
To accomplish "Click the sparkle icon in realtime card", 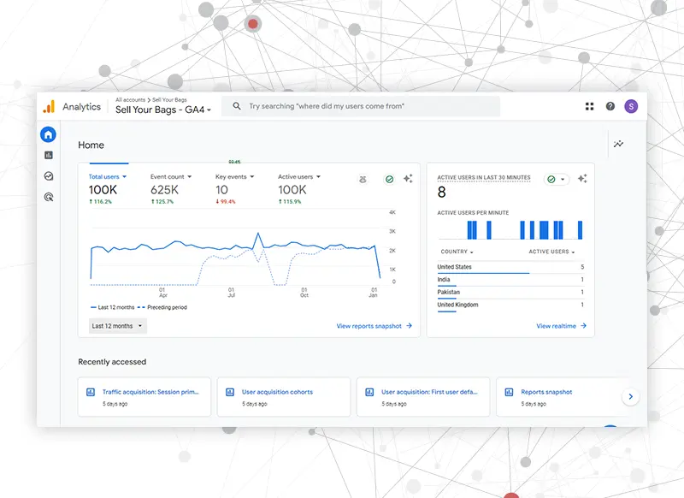I will [x=581, y=179].
